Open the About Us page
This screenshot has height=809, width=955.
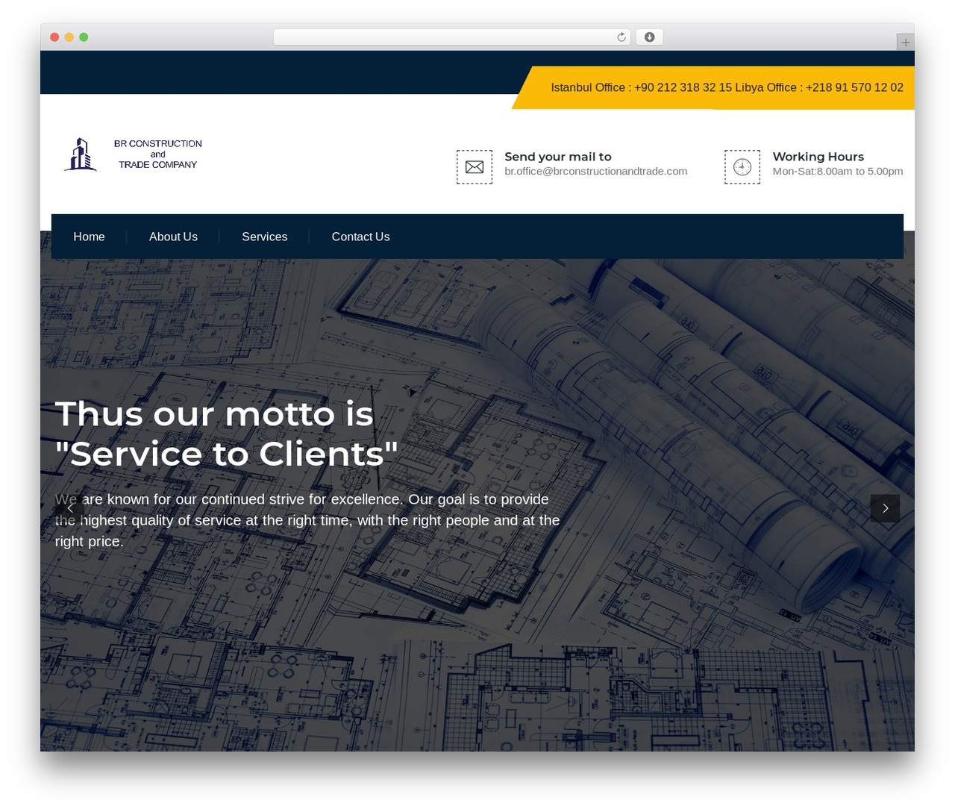[x=173, y=237]
